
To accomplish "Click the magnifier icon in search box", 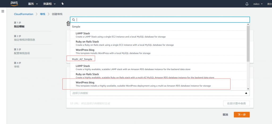I will [x=74, y=20].
